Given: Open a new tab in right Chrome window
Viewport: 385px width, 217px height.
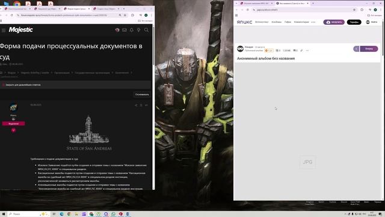Looking at the screenshot, I should 313,4.
